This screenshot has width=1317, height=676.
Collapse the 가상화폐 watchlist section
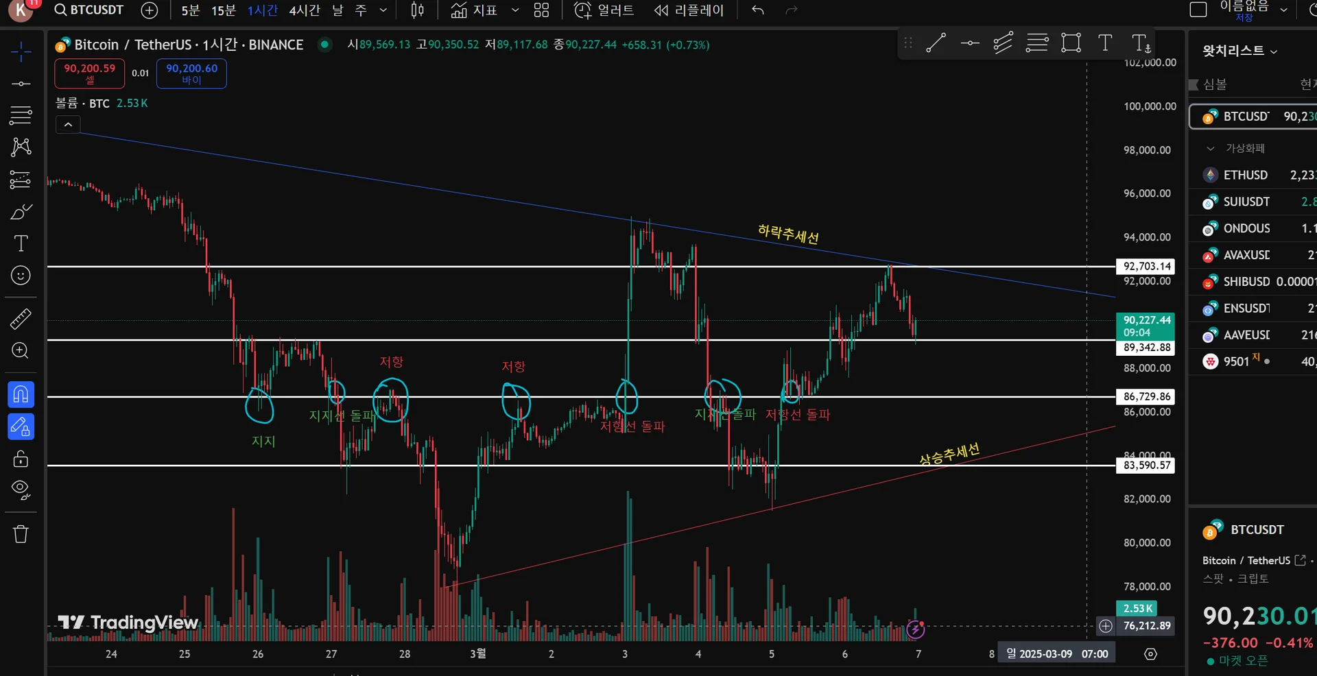[x=1211, y=148]
